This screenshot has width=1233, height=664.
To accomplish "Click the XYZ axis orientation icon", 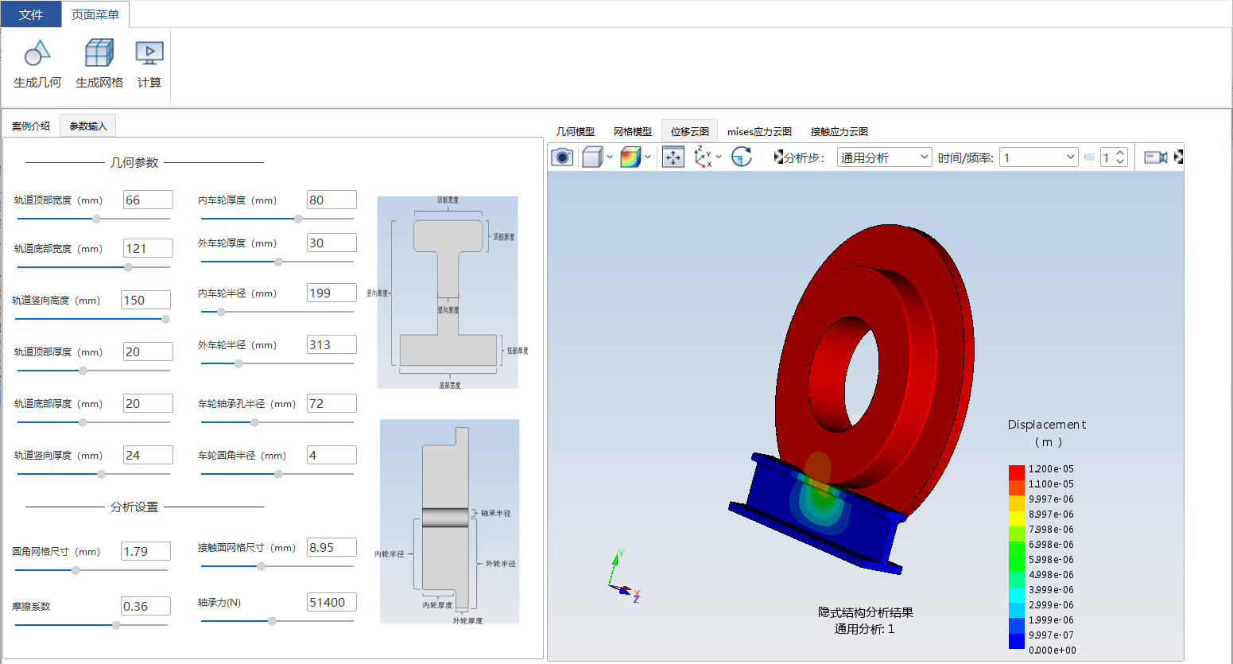I will tap(703, 157).
